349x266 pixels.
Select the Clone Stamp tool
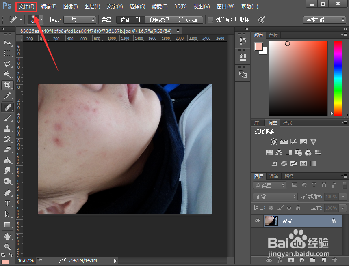pyautogui.click(x=7, y=129)
